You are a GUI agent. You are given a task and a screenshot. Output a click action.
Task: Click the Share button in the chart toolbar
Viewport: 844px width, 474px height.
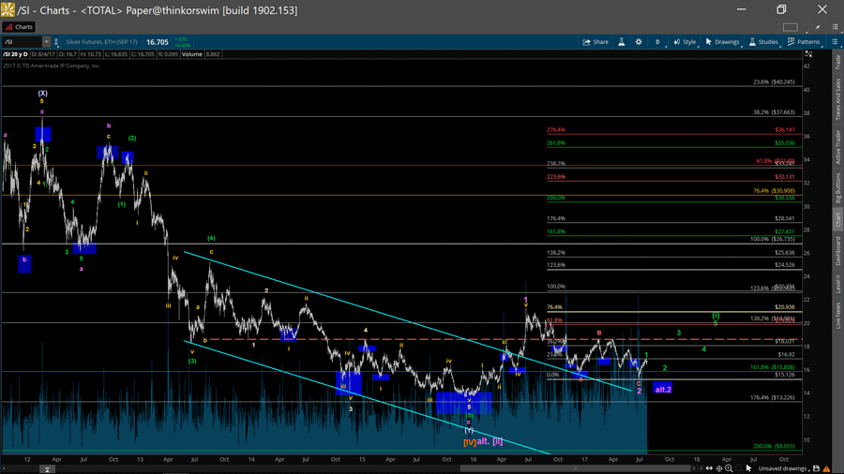point(595,42)
